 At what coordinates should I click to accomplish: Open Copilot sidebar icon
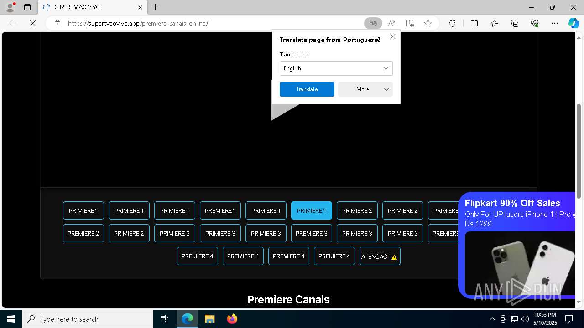pyautogui.click(x=574, y=23)
